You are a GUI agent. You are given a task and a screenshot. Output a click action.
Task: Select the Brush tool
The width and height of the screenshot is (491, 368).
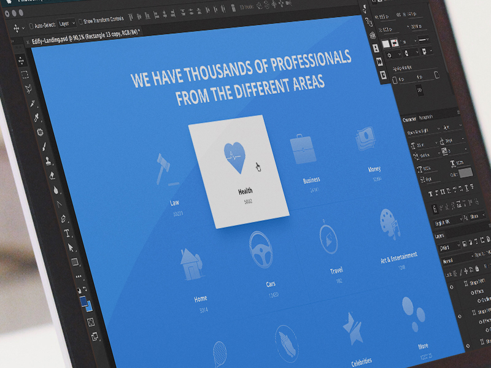[44, 147]
